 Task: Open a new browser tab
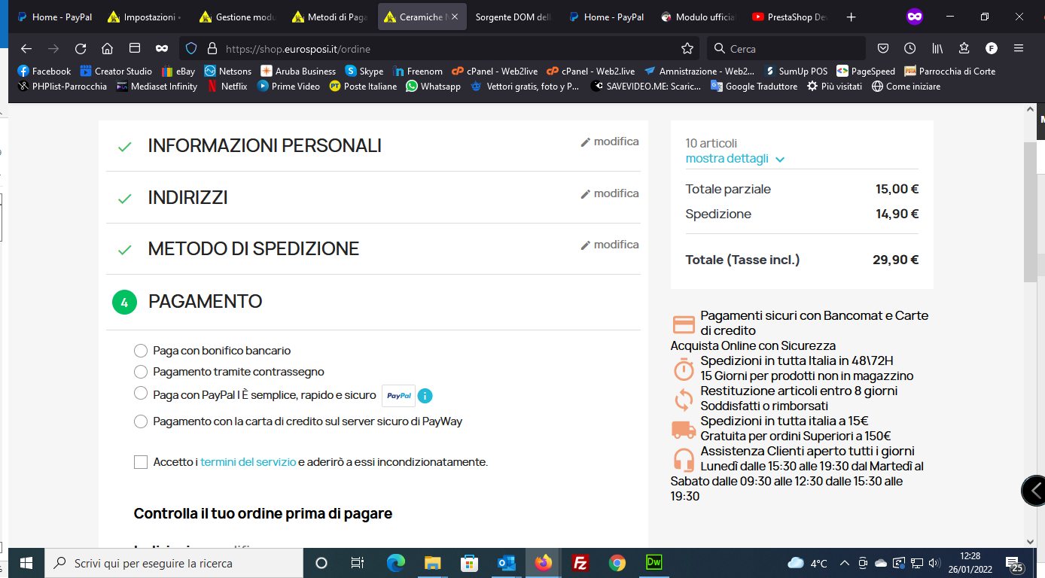coord(851,17)
